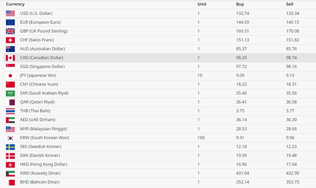Click the Sell column header
Viewport: 316px width, 188px height.
[x=290, y=4]
